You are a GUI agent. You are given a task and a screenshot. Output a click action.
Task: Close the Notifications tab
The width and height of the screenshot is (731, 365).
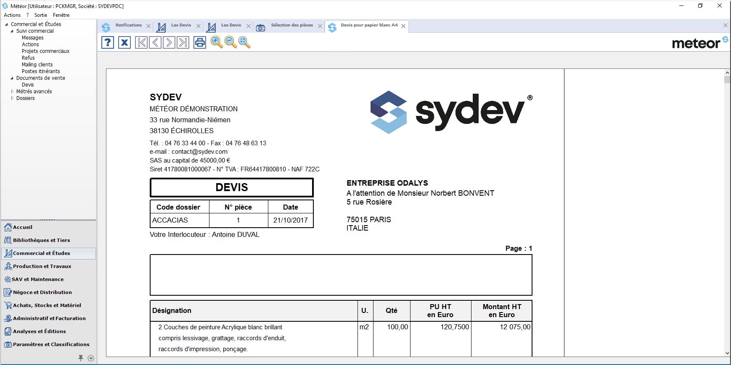148,26
